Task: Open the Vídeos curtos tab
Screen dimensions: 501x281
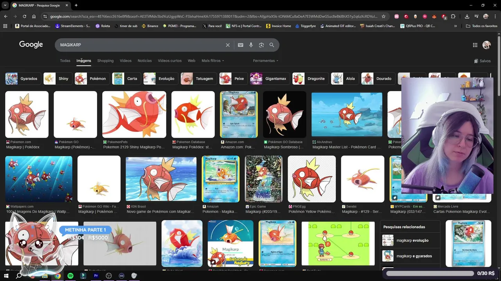Action: tap(169, 61)
